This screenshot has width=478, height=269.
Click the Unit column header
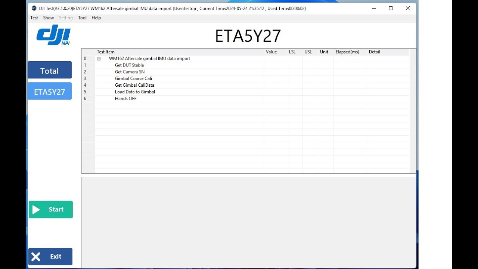[326, 52]
